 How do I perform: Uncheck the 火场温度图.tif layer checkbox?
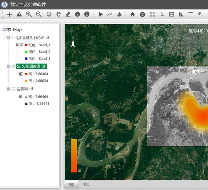pos(14,66)
